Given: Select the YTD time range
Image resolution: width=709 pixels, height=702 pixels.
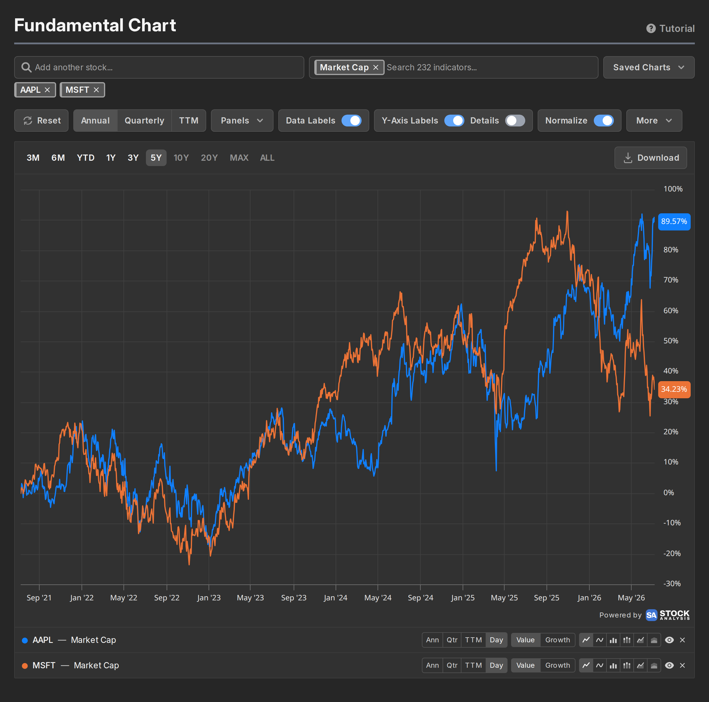Looking at the screenshot, I should [x=85, y=158].
